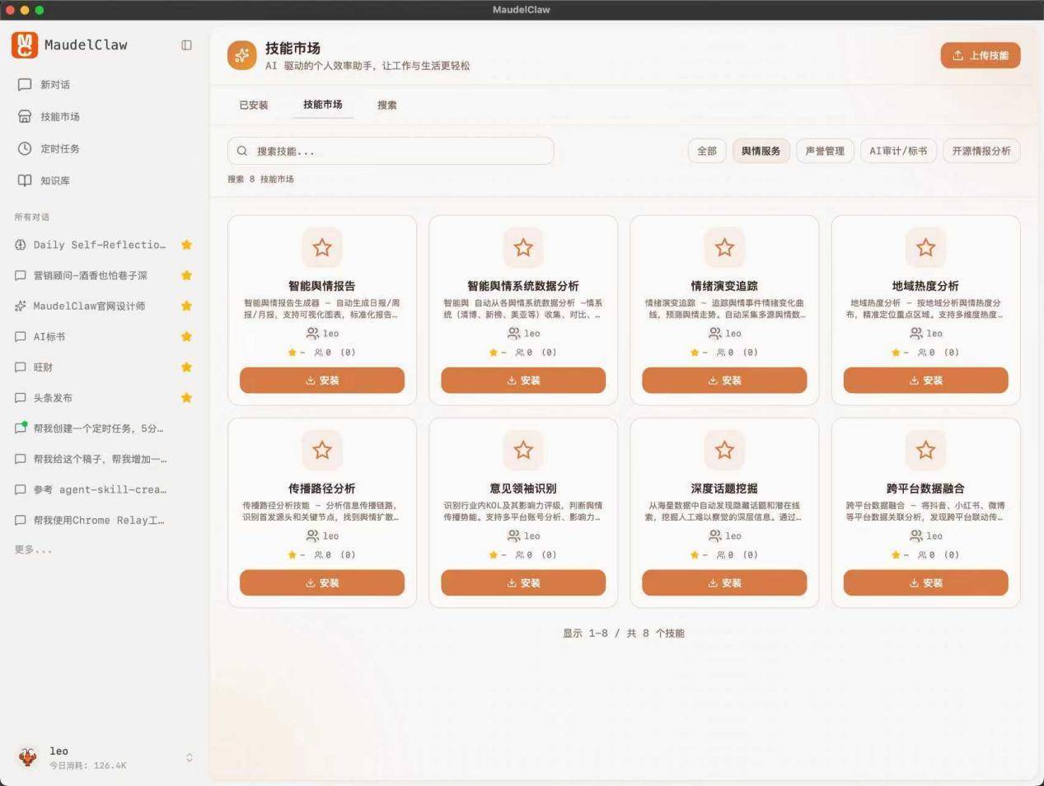
Task: Unstar the Daily Self-Reflection conversation
Action: (x=187, y=245)
